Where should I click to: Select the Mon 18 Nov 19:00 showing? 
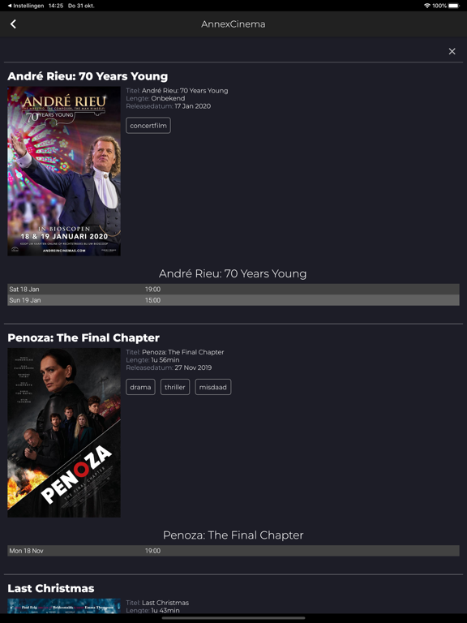[233, 551]
